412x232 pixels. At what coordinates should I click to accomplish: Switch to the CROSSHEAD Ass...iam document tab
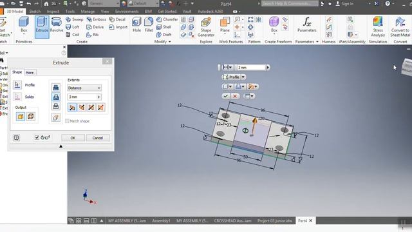tap(232, 220)
